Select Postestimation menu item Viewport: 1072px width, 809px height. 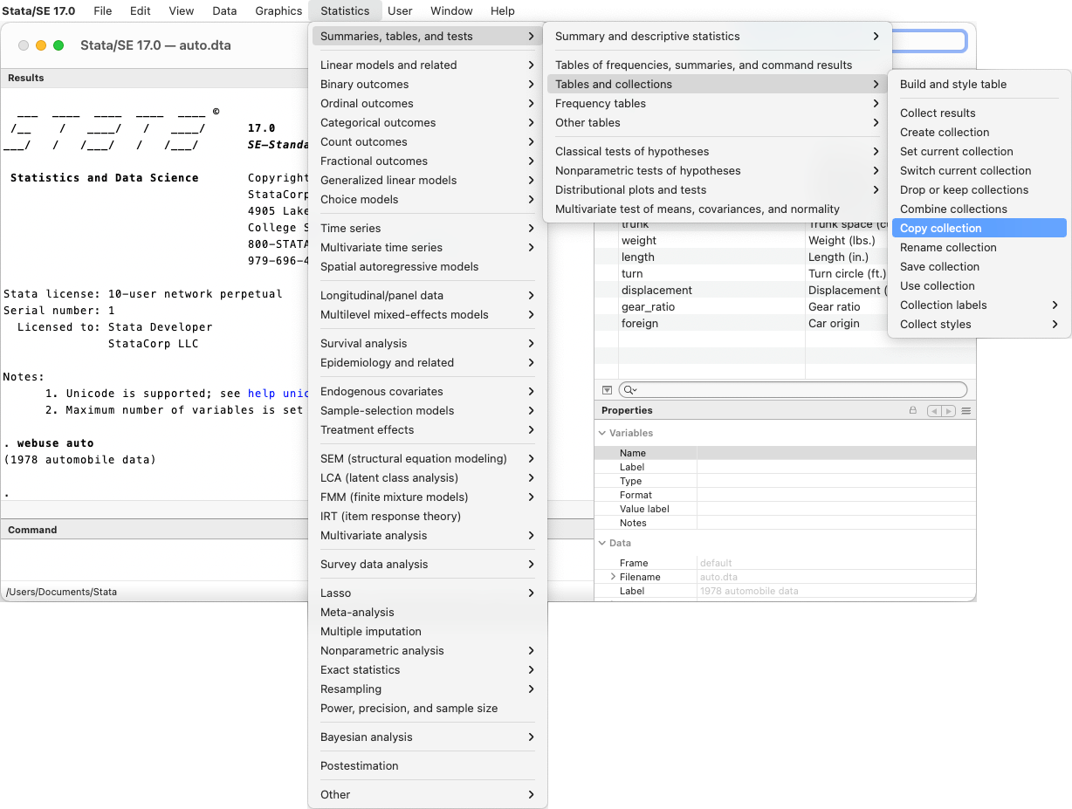428,765
